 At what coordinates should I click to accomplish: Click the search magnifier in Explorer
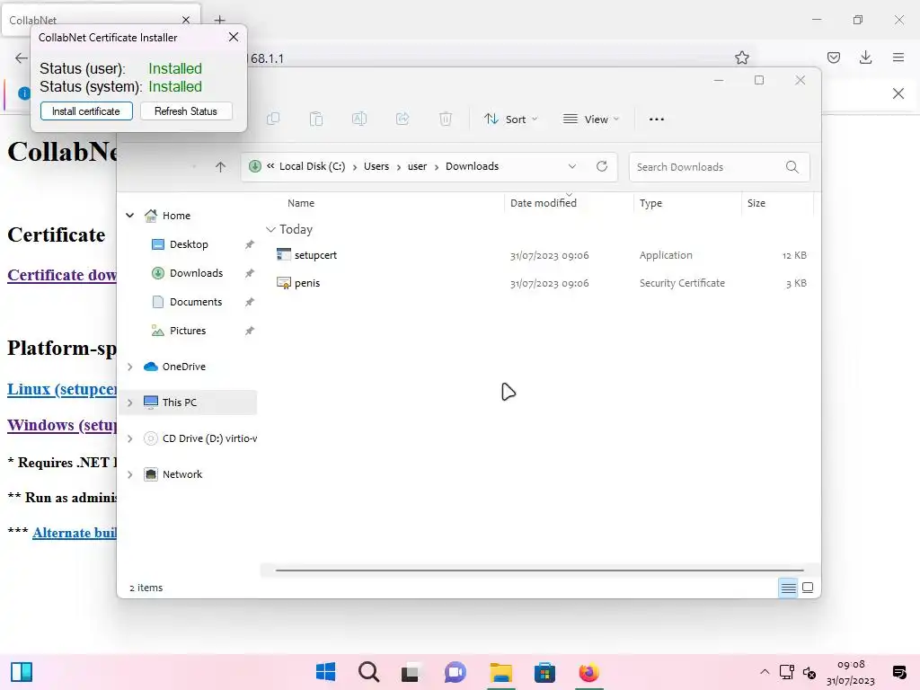(792, 167)
